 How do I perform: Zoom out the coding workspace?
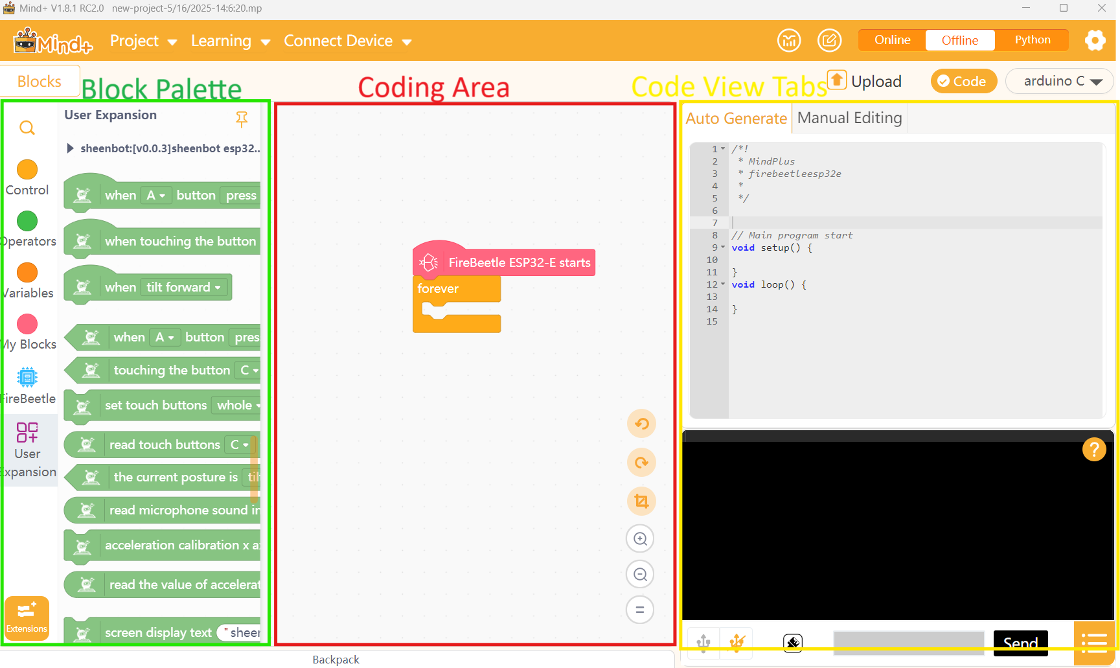640,574
